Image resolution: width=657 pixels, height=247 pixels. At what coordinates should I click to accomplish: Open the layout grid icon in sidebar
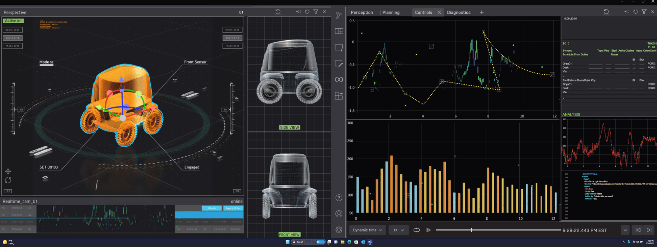(339, 31)
